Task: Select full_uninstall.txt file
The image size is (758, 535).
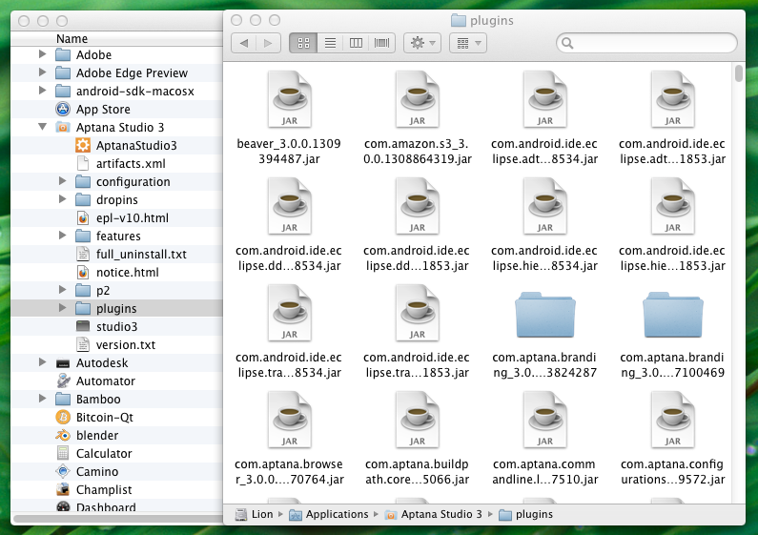Action: 131,254
